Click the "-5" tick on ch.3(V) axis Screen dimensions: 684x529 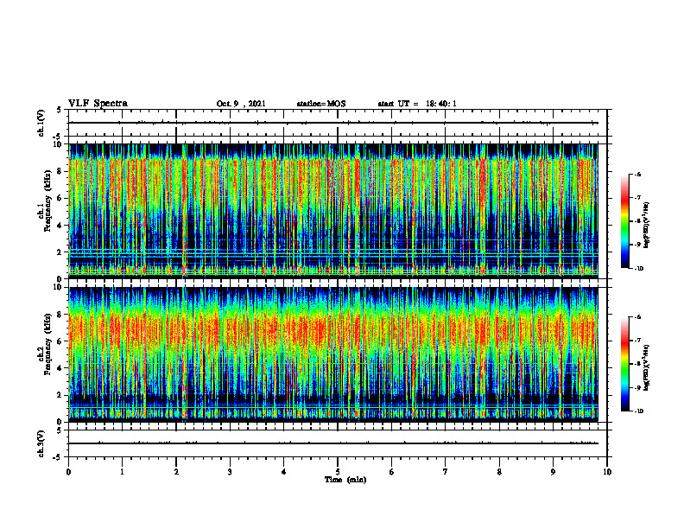(x=58, y=457)
